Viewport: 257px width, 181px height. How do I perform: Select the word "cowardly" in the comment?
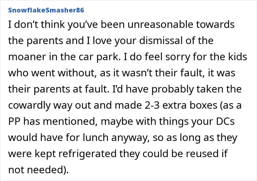[x=29, y=105]
